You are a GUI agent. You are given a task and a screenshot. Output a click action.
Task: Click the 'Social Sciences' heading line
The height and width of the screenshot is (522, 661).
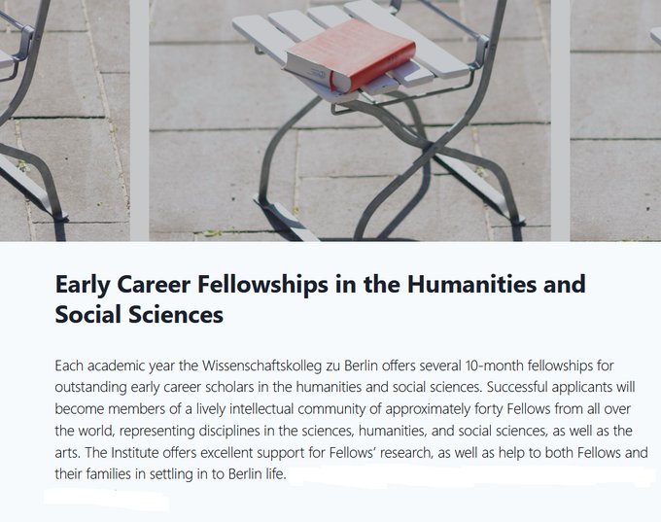(139, 315)
